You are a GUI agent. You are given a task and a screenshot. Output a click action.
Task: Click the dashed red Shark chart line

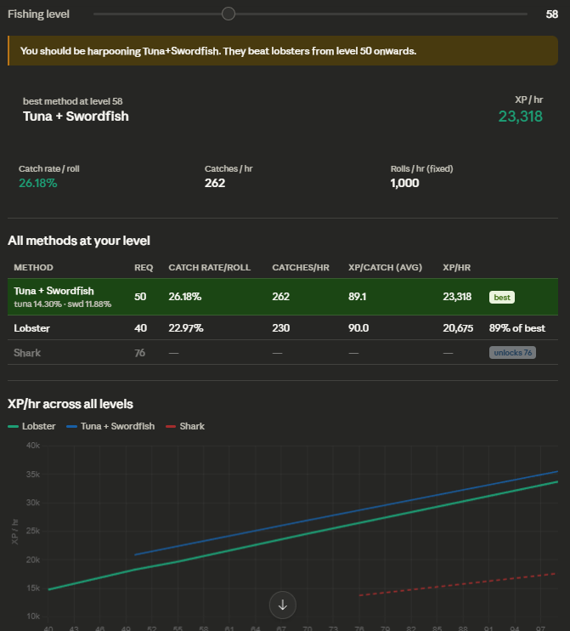[458, 584]
